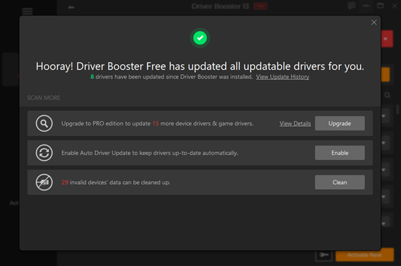The height and width of the screenshot is (266, 401).
Task: Click the Auto Driver Update refresh icon
Action: (x=44, y=153)
